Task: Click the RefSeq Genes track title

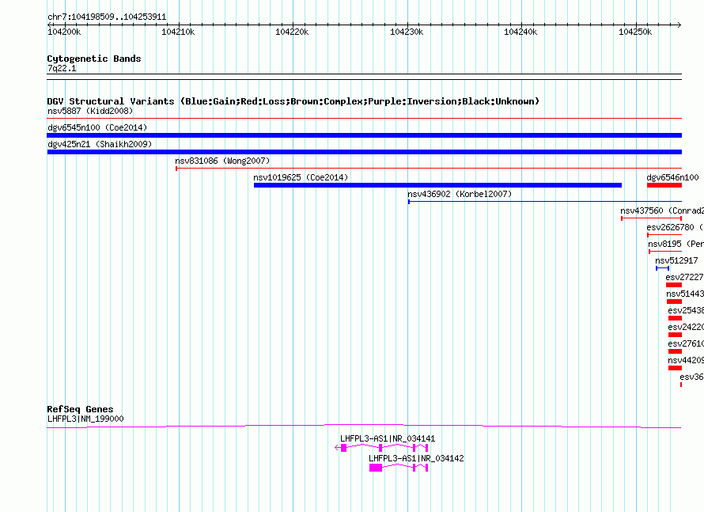Action: click(x=80, y=409)
